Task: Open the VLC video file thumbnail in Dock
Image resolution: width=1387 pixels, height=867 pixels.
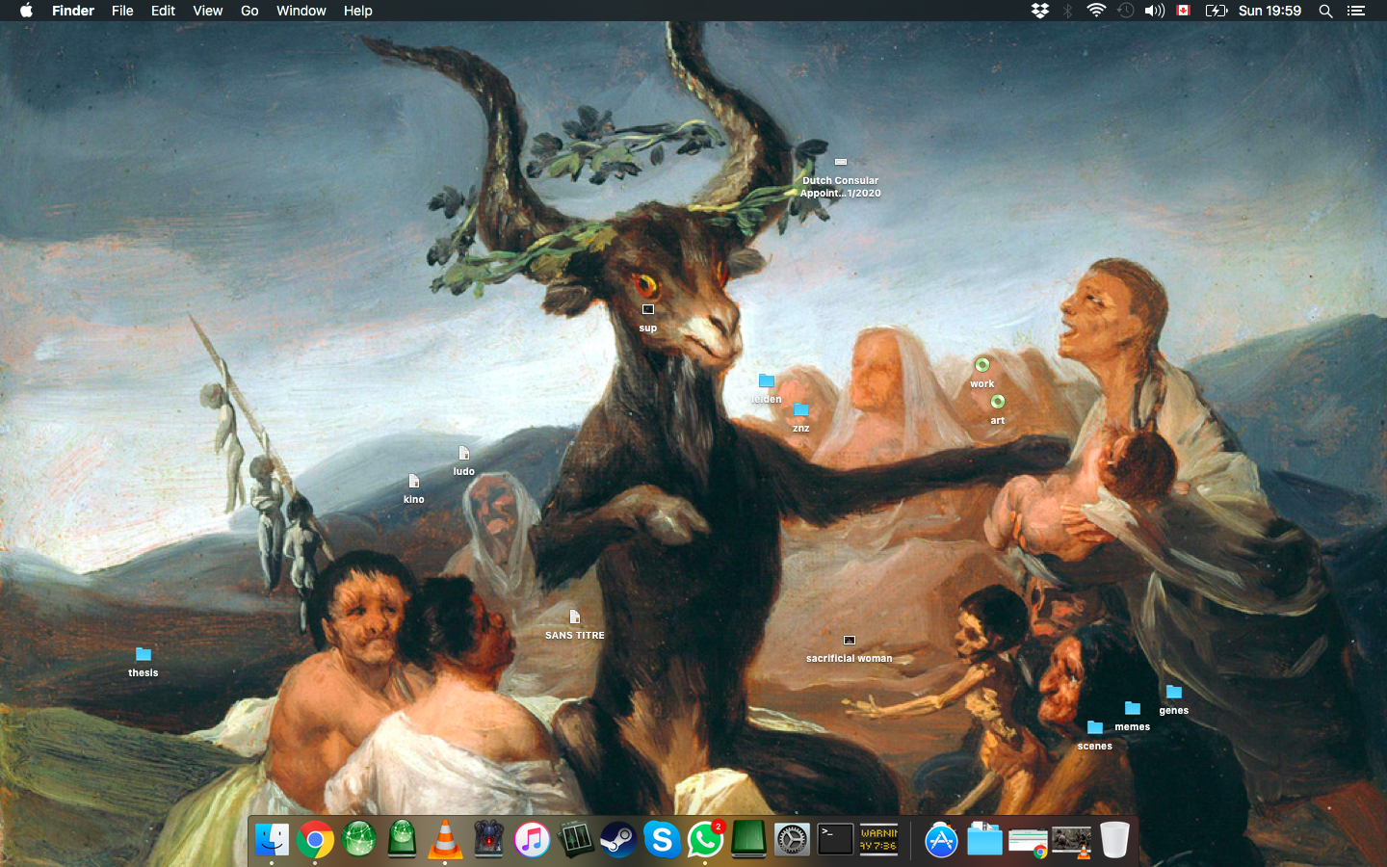Action: click(x=1071, y=841)
